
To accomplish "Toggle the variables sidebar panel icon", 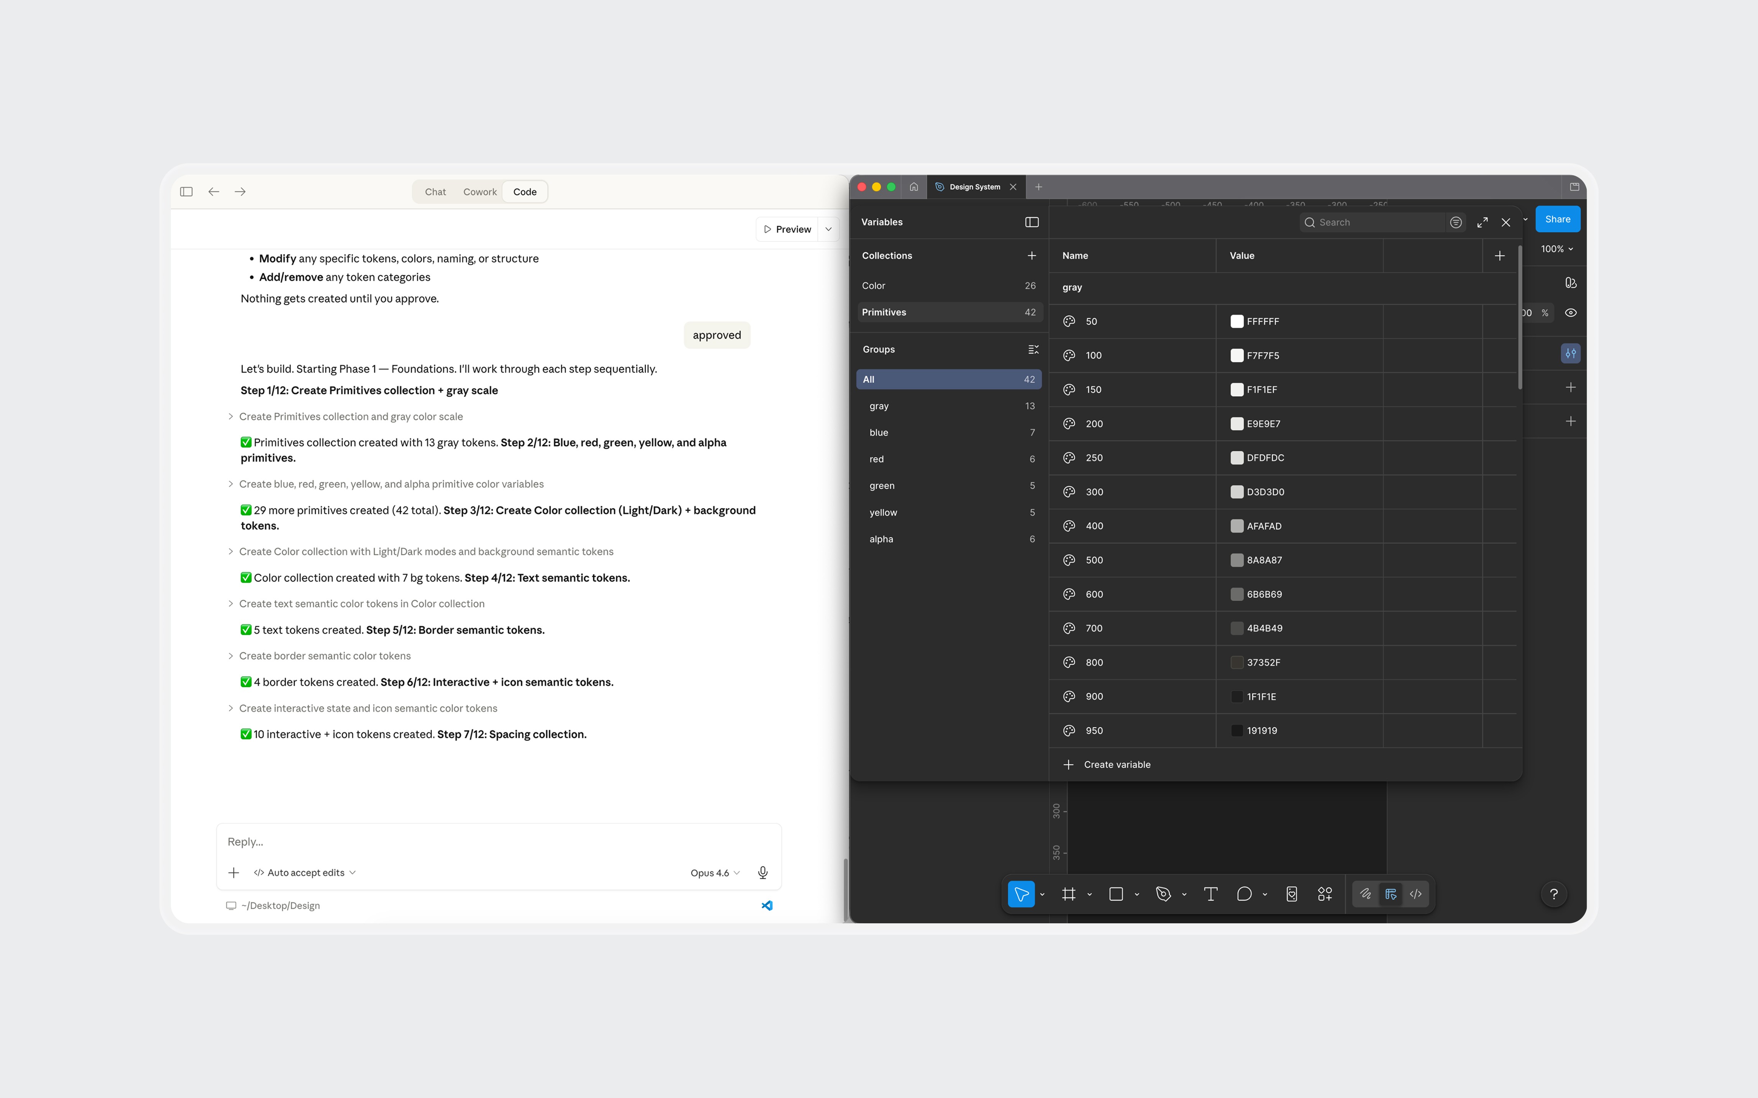I will [1031, 222].
